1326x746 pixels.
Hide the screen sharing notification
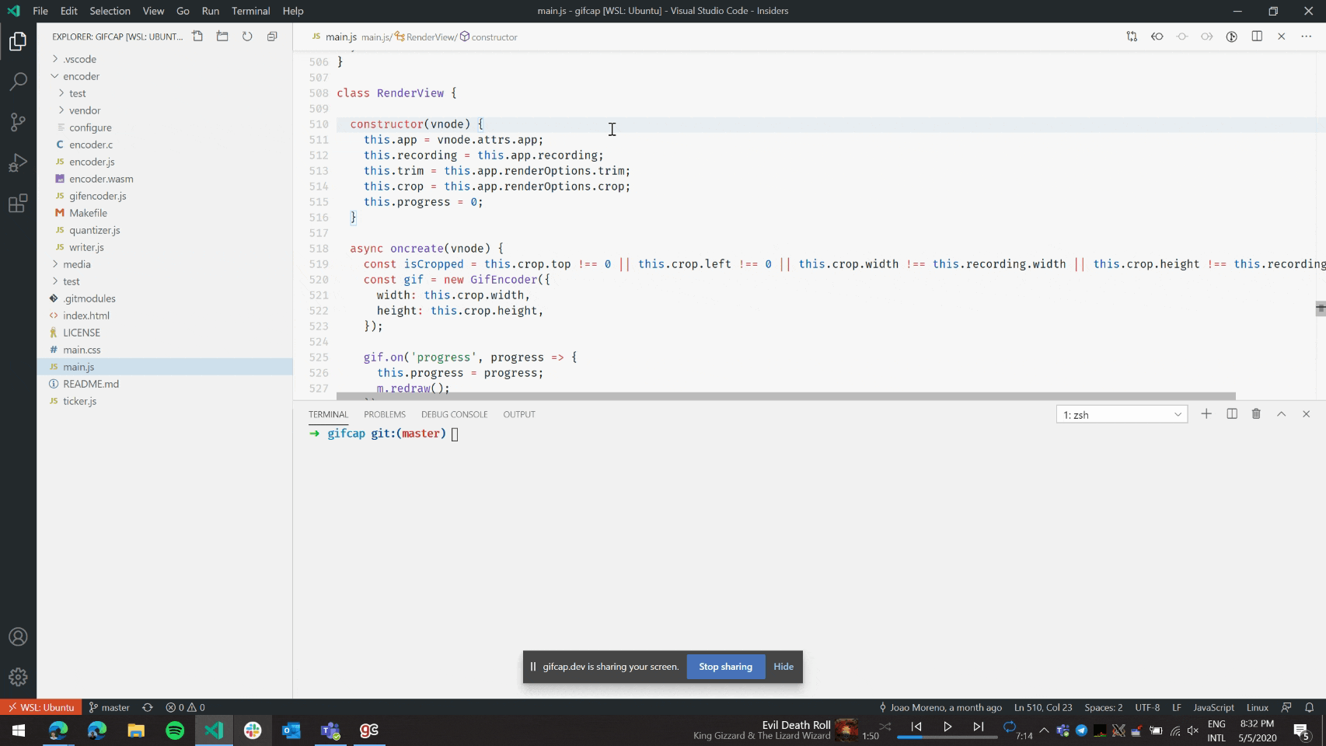click(x=783, y=666)
